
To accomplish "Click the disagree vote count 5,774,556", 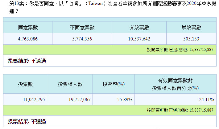I will [82, 39].
